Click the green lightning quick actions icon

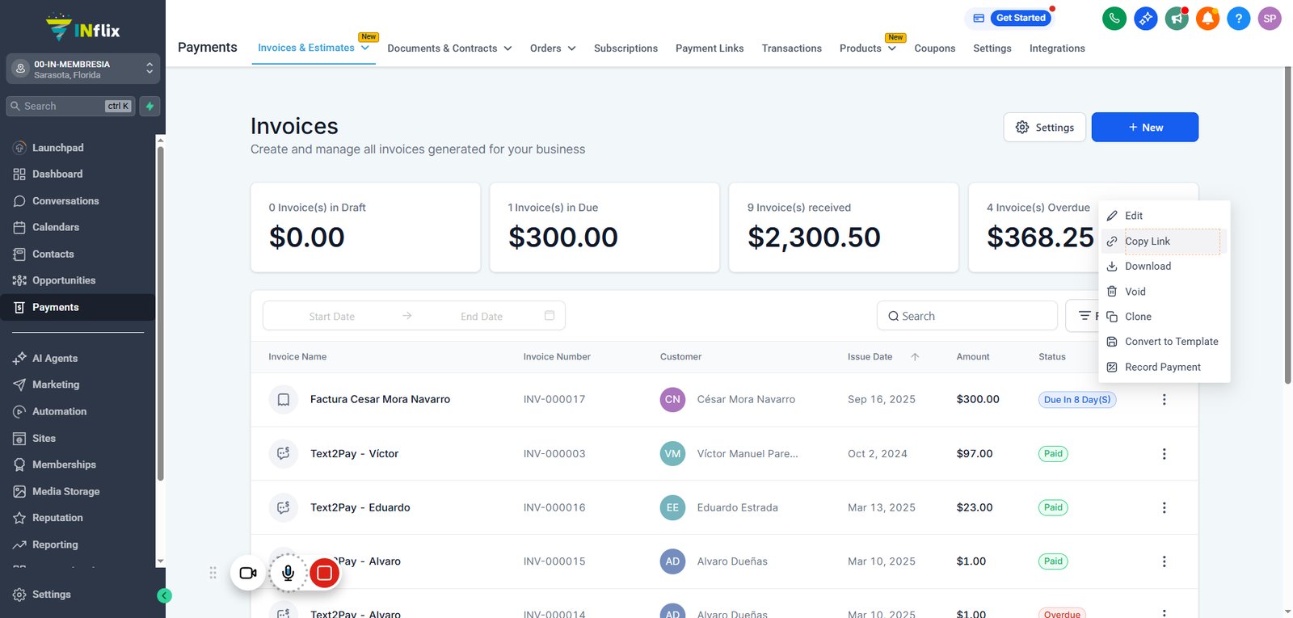150,106
